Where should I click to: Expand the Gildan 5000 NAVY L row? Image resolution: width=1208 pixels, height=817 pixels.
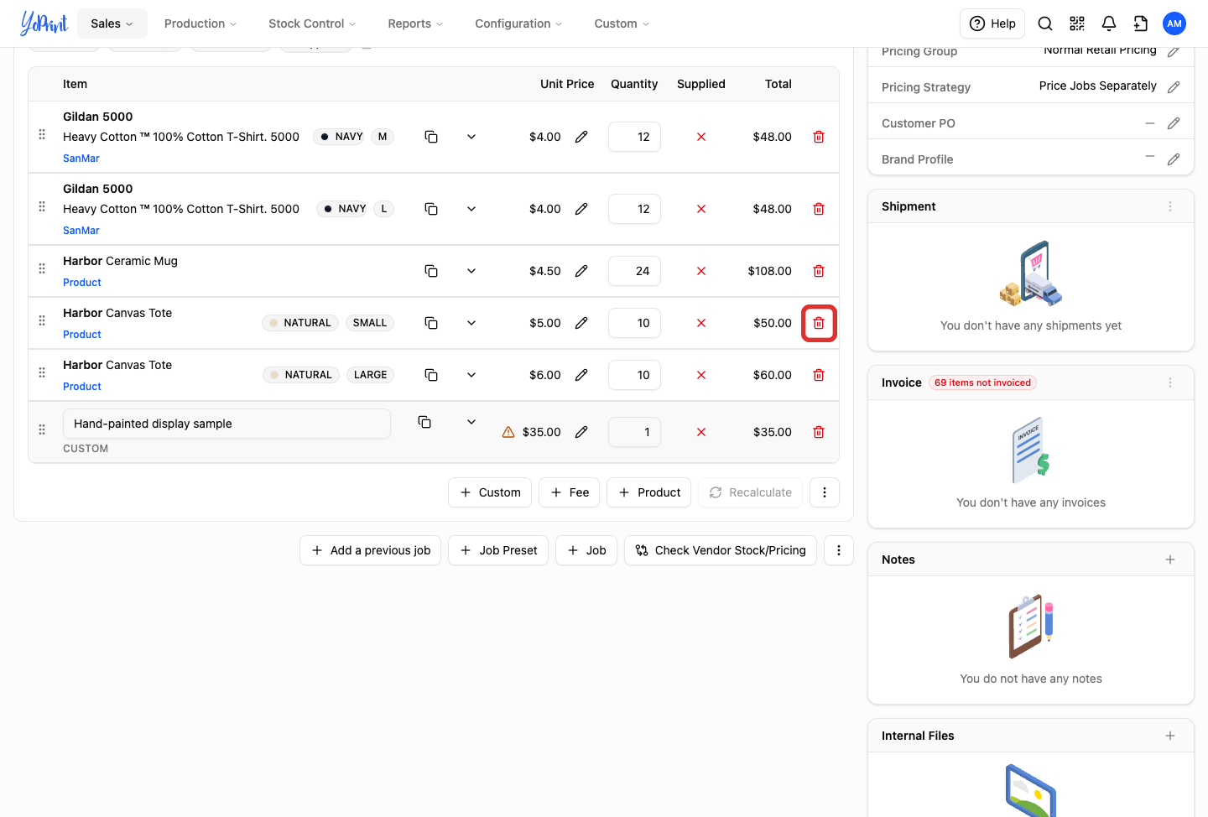pos(471,209)
